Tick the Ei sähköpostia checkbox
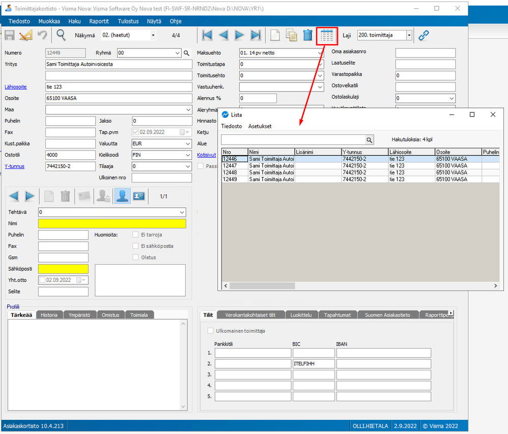508x434 pixels. coord(135,246)
